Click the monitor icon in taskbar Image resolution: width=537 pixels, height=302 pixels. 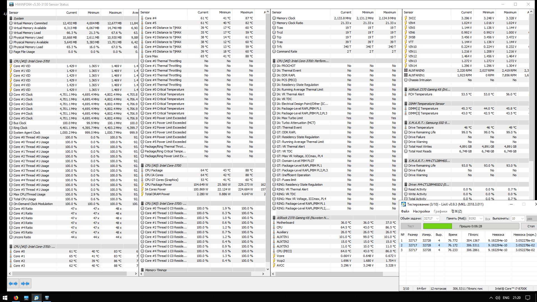pyautogui.click(x=26, y=298)
